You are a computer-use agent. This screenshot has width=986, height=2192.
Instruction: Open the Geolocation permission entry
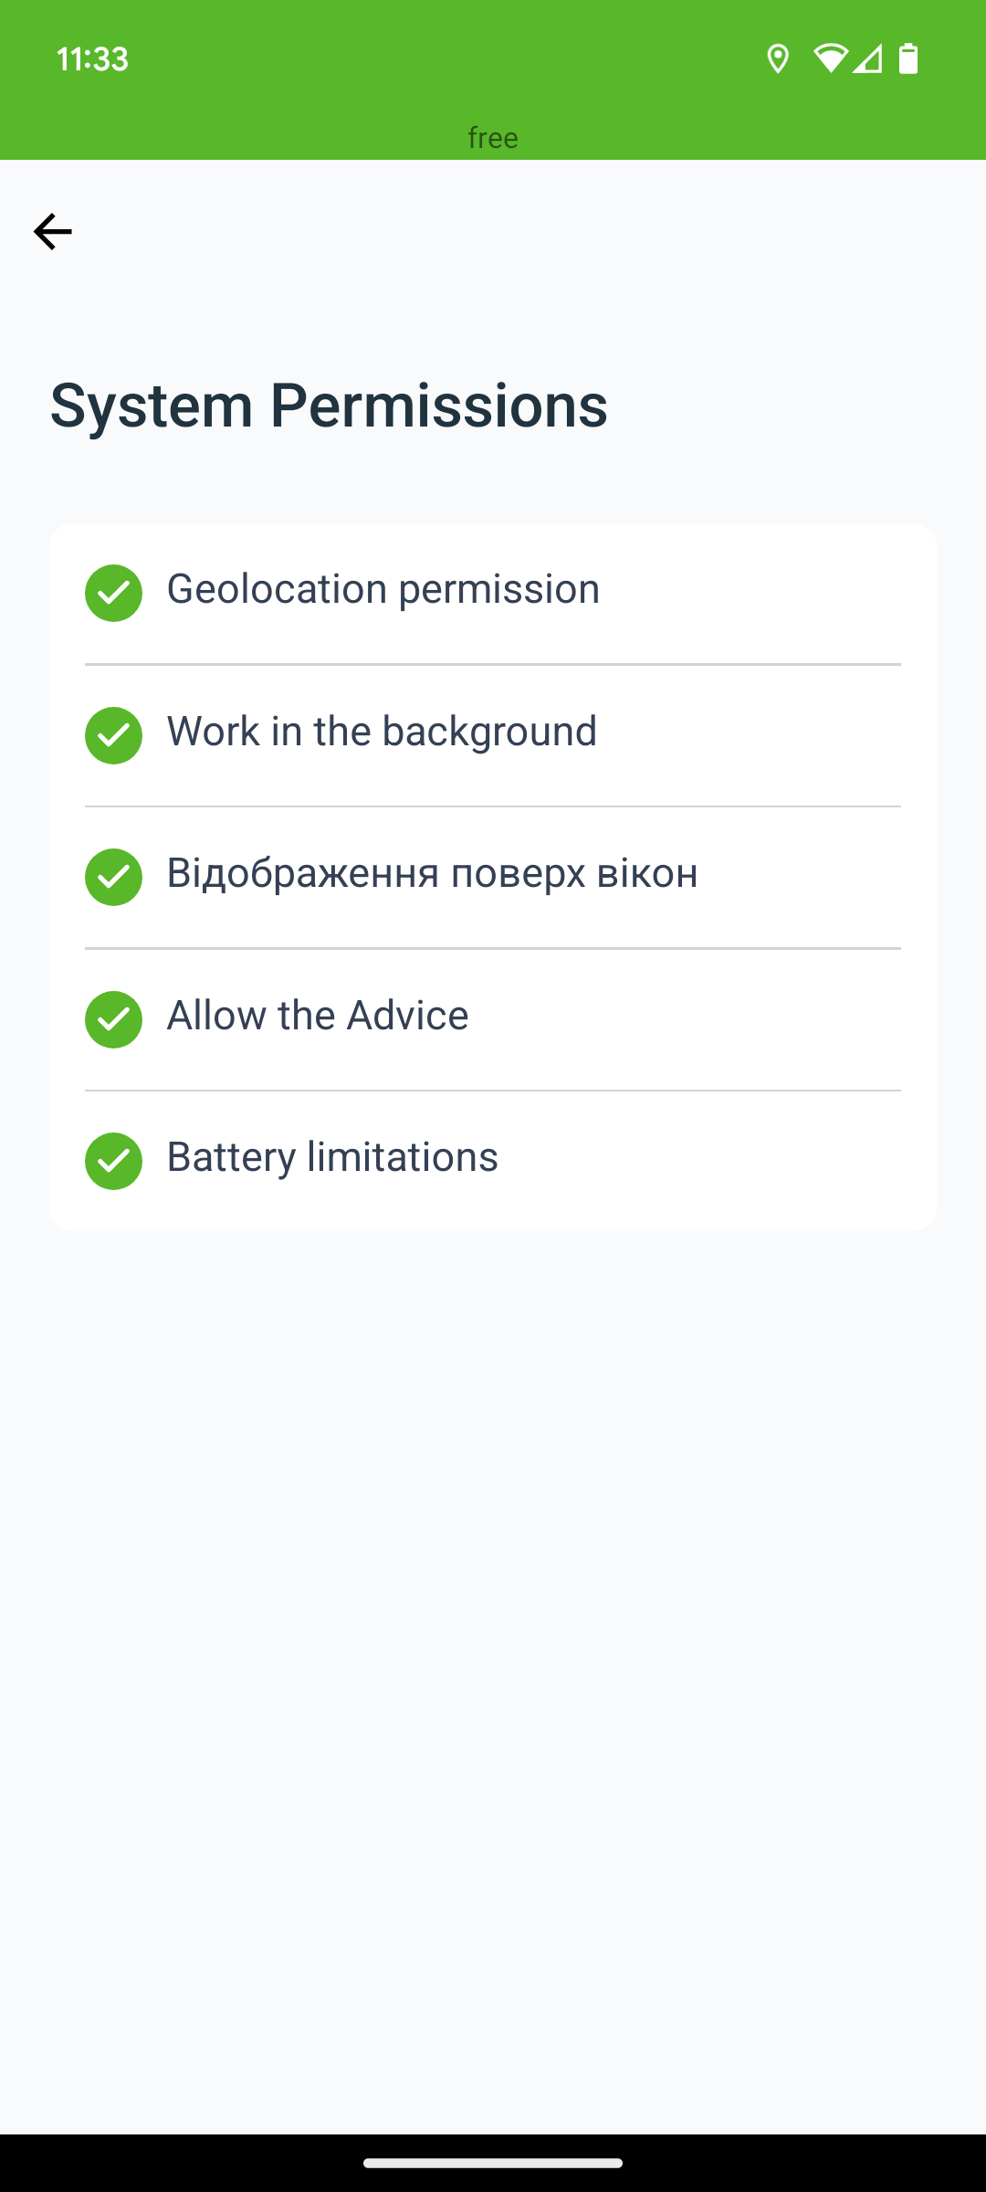493,594
